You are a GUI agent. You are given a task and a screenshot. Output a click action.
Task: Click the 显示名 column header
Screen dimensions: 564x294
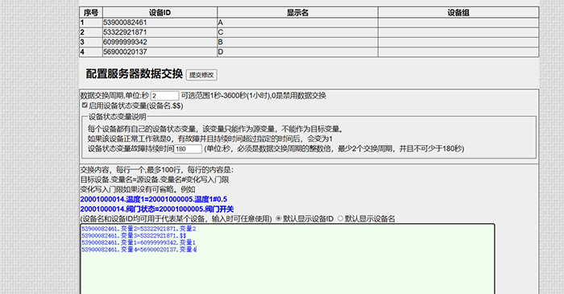297,13
